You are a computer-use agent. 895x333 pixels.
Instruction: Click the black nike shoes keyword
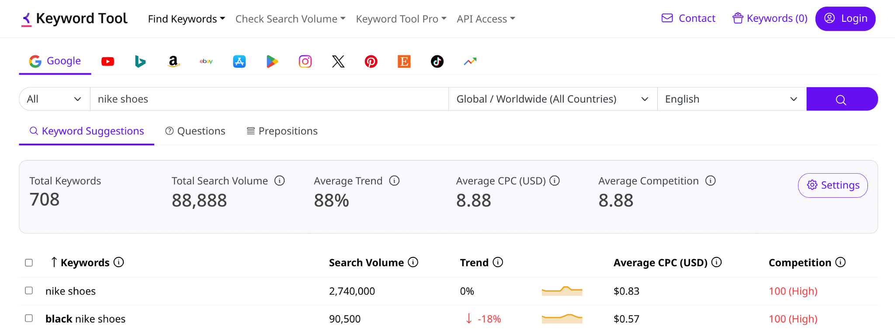85,319
